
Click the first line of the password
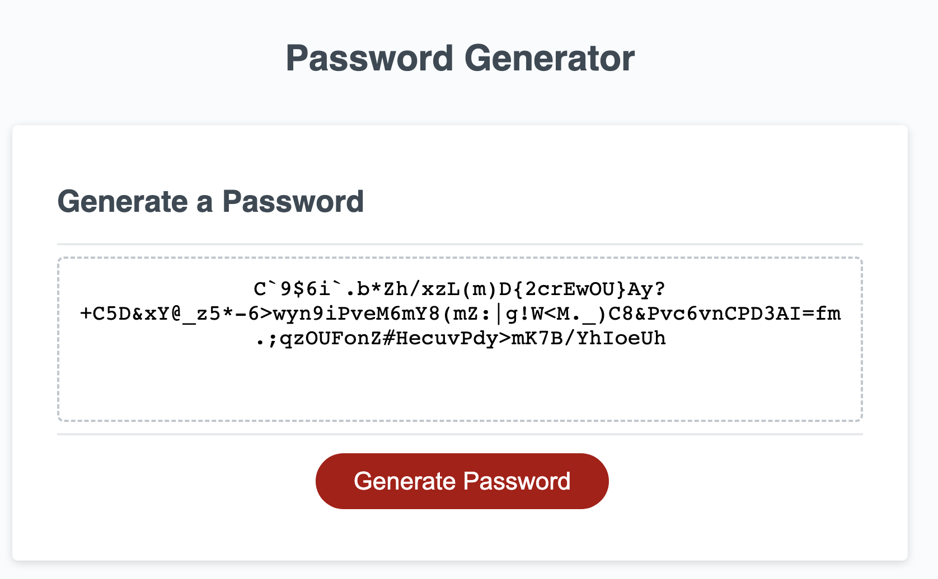tap(459, 289)
